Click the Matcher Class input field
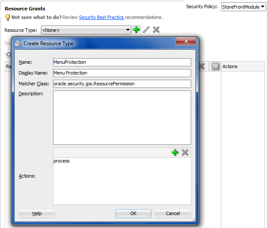Viewport: 267px width, 228px height. pos(122,84)
